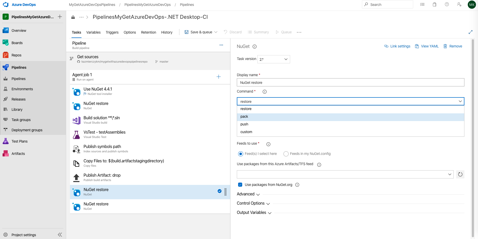Open Project settings
This screenshot has width=478, height=239.
point(24,235)
